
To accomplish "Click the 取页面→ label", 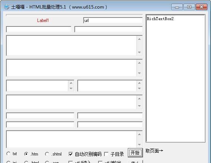I will (x=154, y=151).
